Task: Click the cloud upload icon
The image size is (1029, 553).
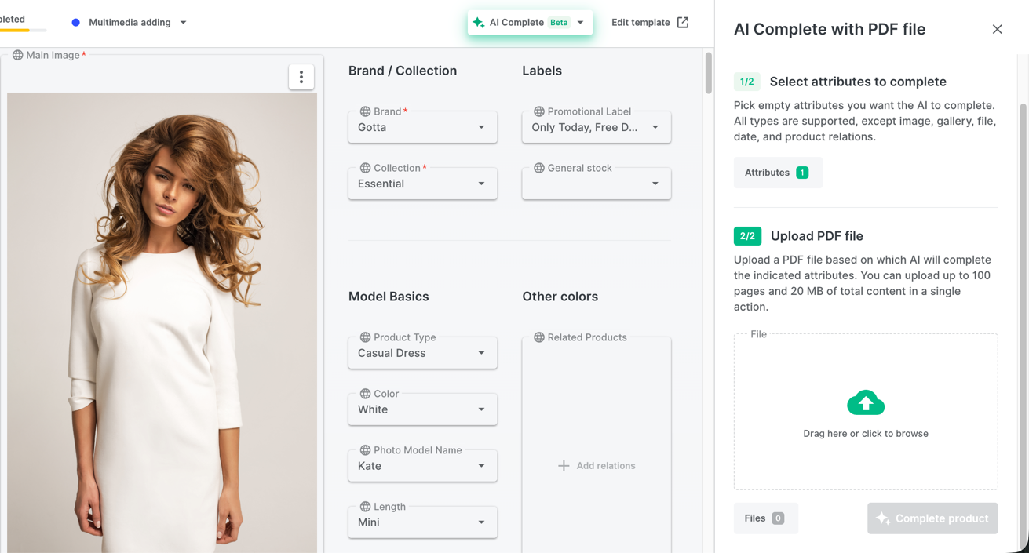Action: (866, 403)
